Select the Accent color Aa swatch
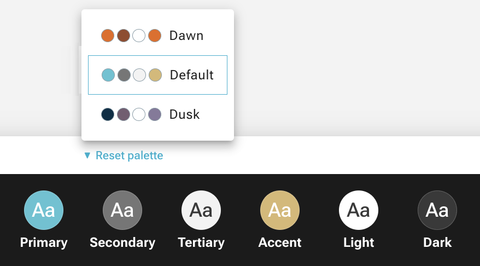The width and height of the screenshot is (480, 266). [280, 210]
